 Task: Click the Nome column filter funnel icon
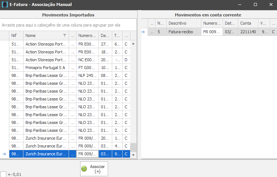pyautogui.click(x=64, y=35)
